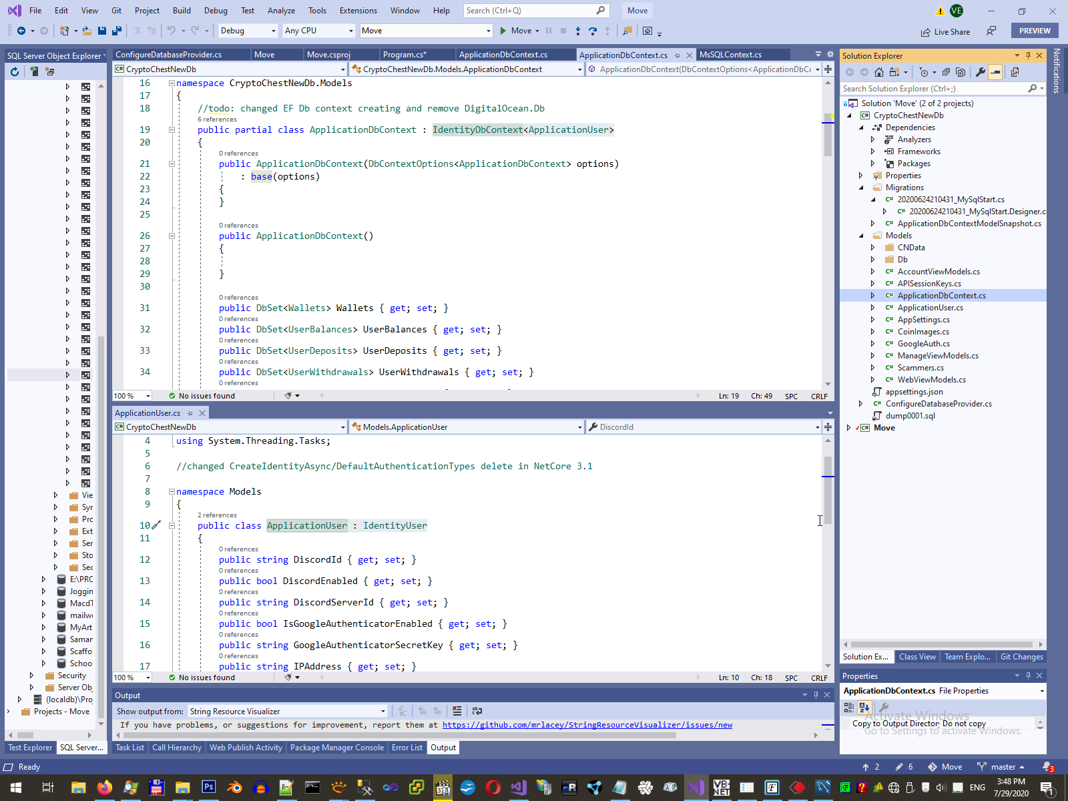Screen dimensions: 1068x801
Task: Toggle Alphabetical sort in Properties panel
Action: coord(864,708)
